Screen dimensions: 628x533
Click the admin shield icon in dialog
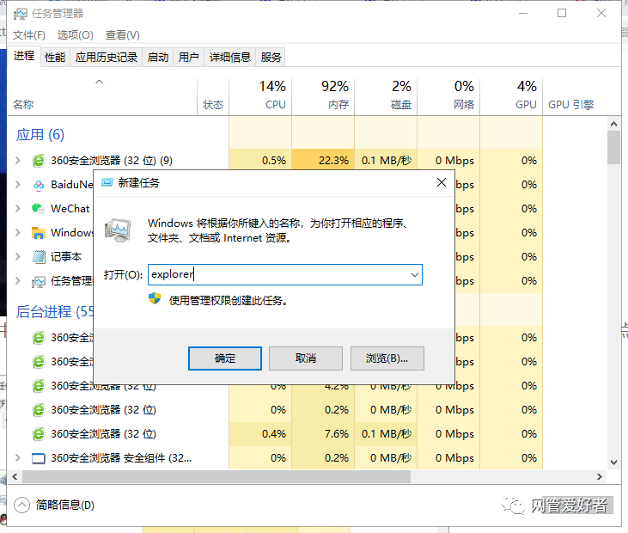(x=155, y=298)
